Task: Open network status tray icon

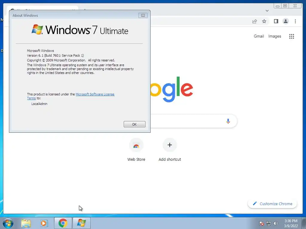Action: tap(269, 223)
